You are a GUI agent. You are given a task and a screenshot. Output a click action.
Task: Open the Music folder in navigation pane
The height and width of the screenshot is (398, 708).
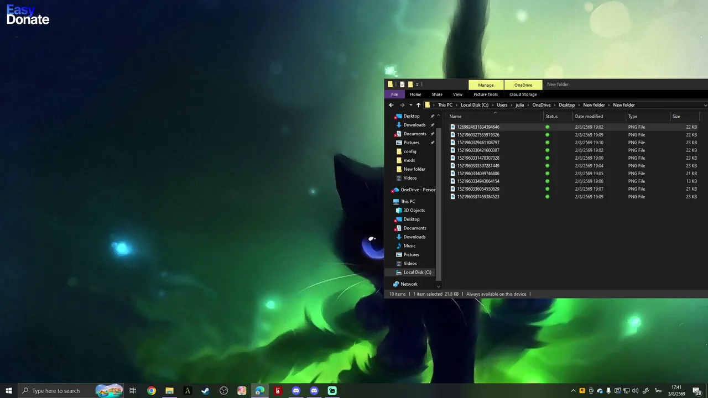click(x=409, y=246)
